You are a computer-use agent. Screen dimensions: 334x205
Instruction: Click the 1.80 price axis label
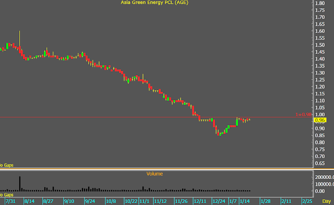pos(320,3)
